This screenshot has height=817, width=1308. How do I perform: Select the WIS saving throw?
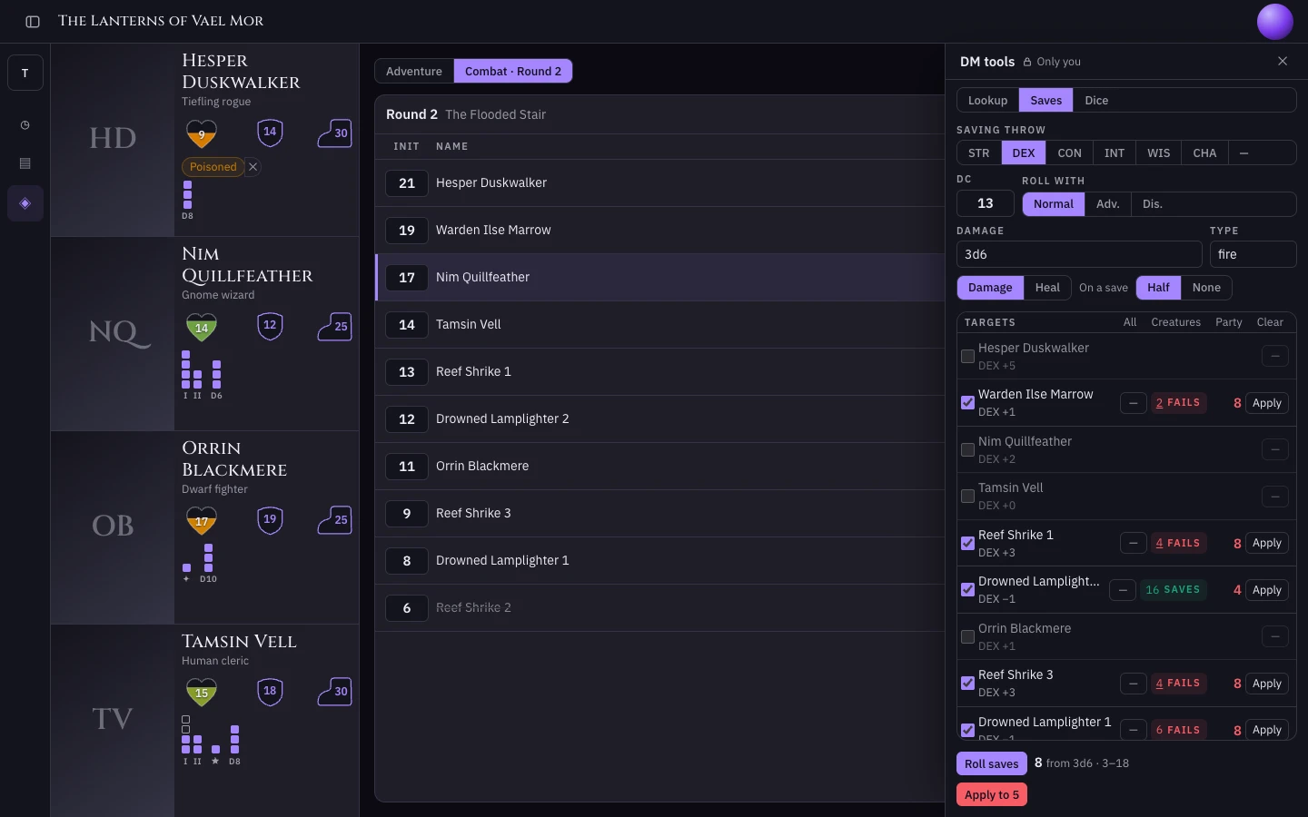pos(1158,153)
